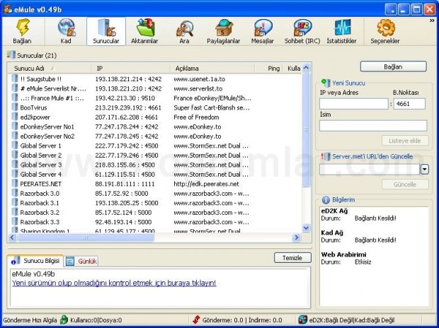
Task: Select the Razorback 3.2 row
Action: point(155,213)
